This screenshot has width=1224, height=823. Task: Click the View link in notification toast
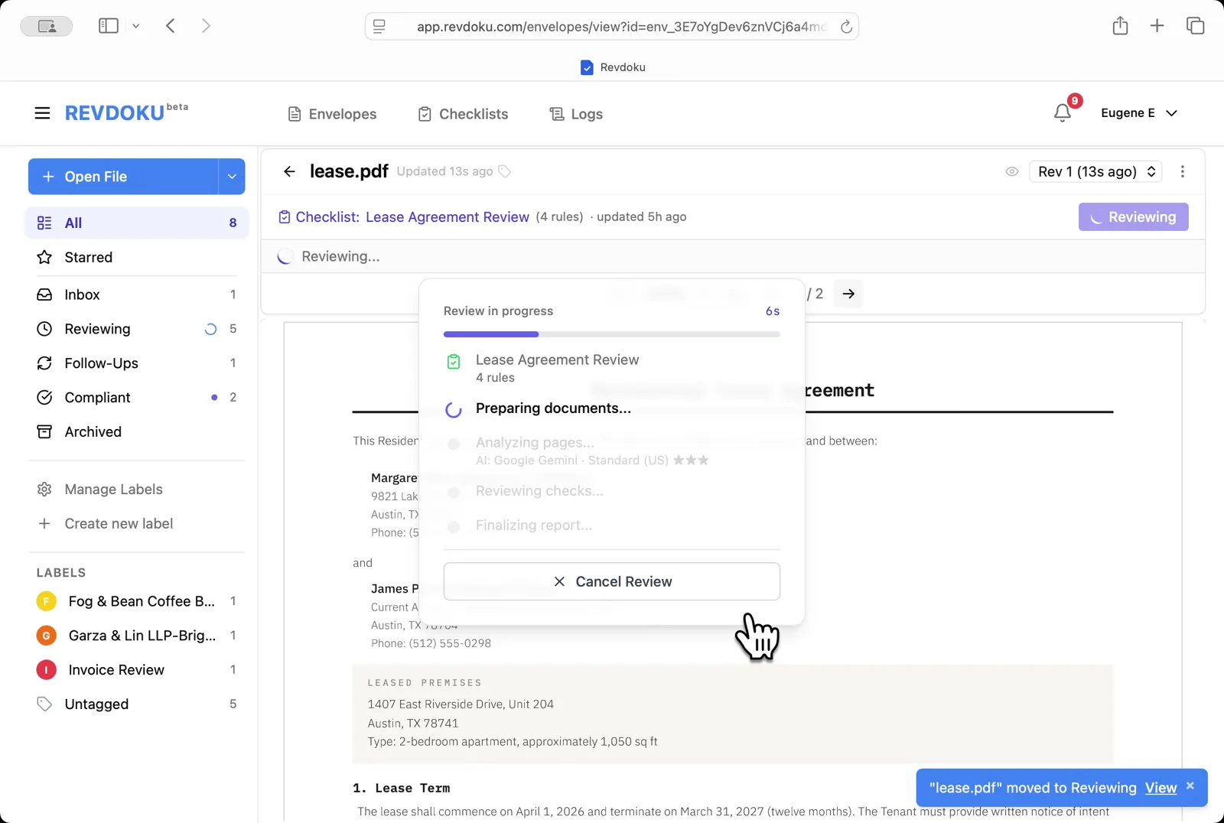[x=1161, y=788]
